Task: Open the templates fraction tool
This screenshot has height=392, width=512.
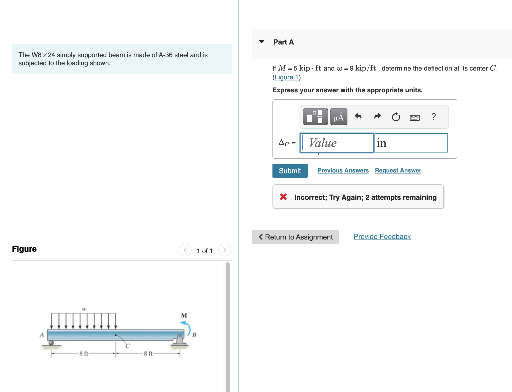Action: [315, 117]
